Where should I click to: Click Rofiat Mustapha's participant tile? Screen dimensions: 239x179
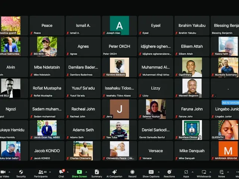47,88
